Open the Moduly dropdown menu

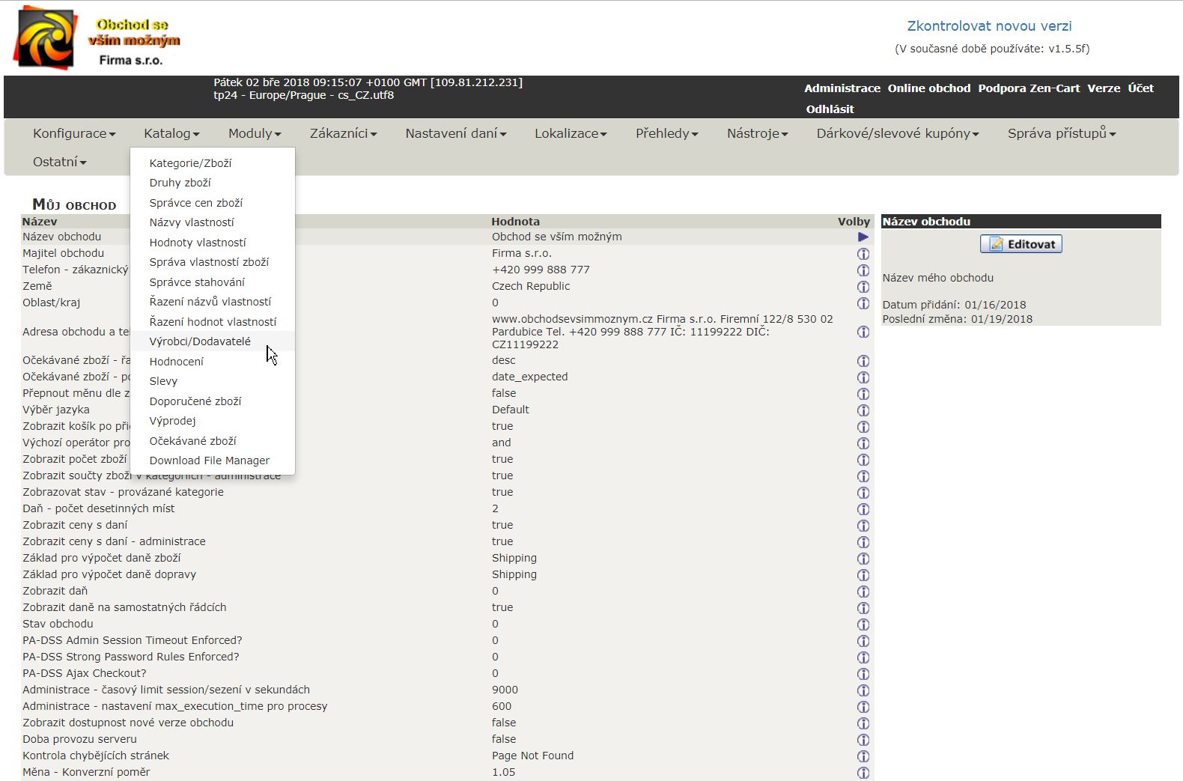[x=255, y=133]
